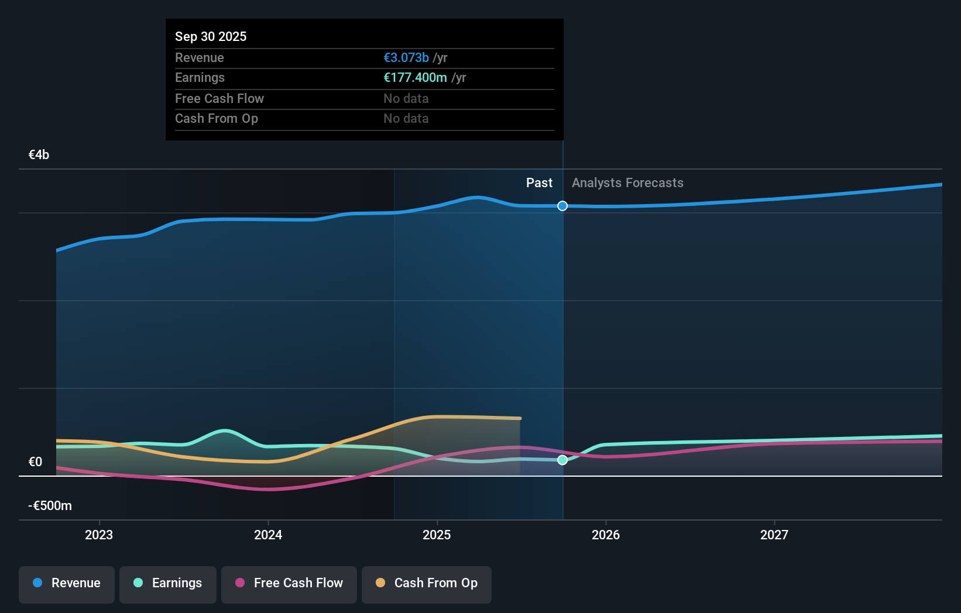Image resolution: width=961 pixels, height=613 pixels.
Task: Click the Revenue value €3.073b in tooltip
Action: tap(405, 58)
